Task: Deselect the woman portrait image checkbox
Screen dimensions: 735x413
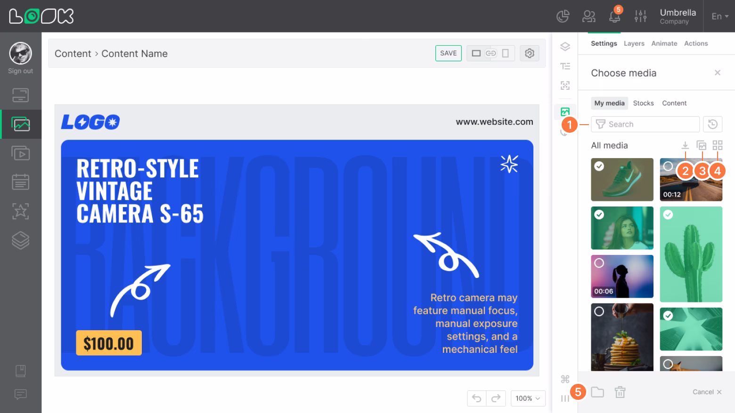Action: (x=599, y=214)
